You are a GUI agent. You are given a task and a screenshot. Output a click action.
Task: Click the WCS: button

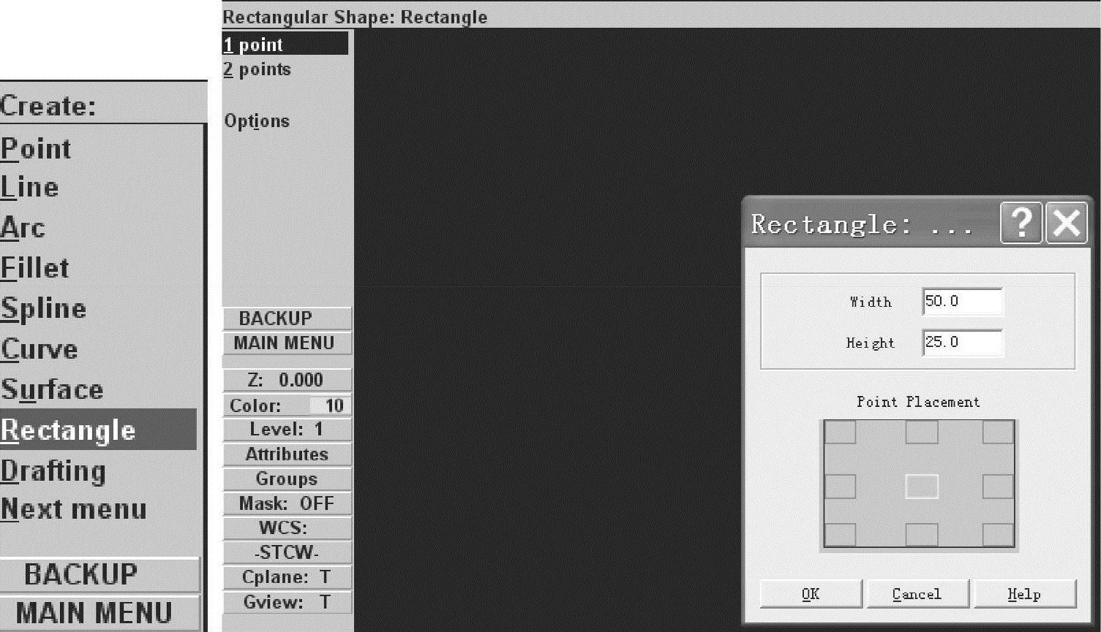click(x=287, y=528)
